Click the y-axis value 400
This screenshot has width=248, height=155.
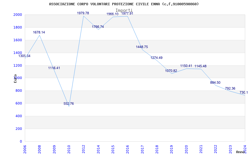coord(19,116)
